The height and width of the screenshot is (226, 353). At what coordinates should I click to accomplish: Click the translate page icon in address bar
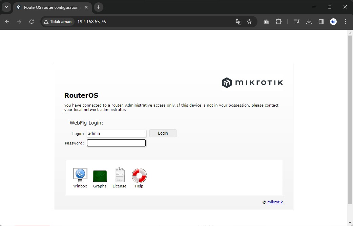pyautogui.click(x=238, y=22)
